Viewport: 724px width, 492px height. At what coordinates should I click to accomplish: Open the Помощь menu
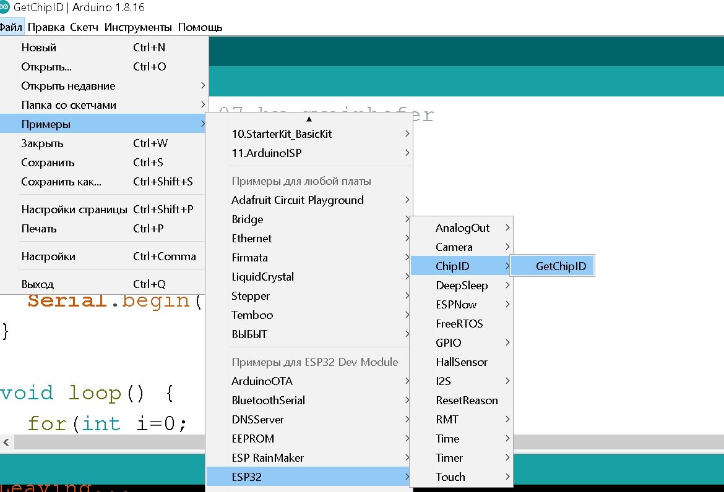pyautogui.click(x=200, y=27)
